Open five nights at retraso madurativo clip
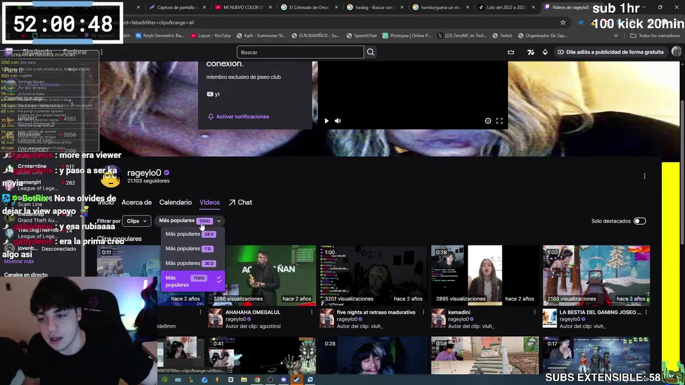 point(376,312)
